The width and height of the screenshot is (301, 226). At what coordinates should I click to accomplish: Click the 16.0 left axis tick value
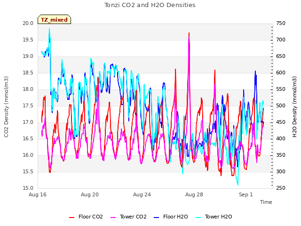pyautogui.click(x=28, y=155)
